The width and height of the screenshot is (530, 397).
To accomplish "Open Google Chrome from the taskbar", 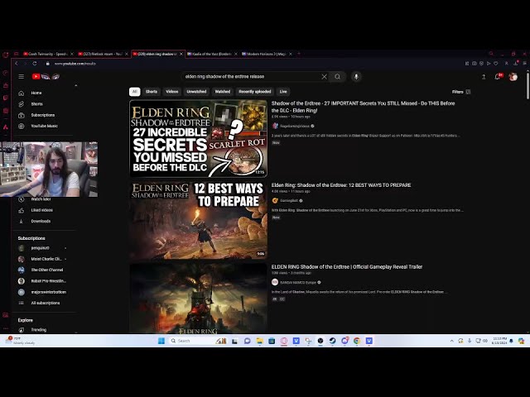I will (357, 341).
